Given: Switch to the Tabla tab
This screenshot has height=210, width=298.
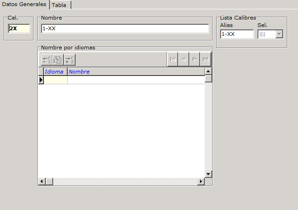Looking at the screenshot, I should [x=59, y=5].
